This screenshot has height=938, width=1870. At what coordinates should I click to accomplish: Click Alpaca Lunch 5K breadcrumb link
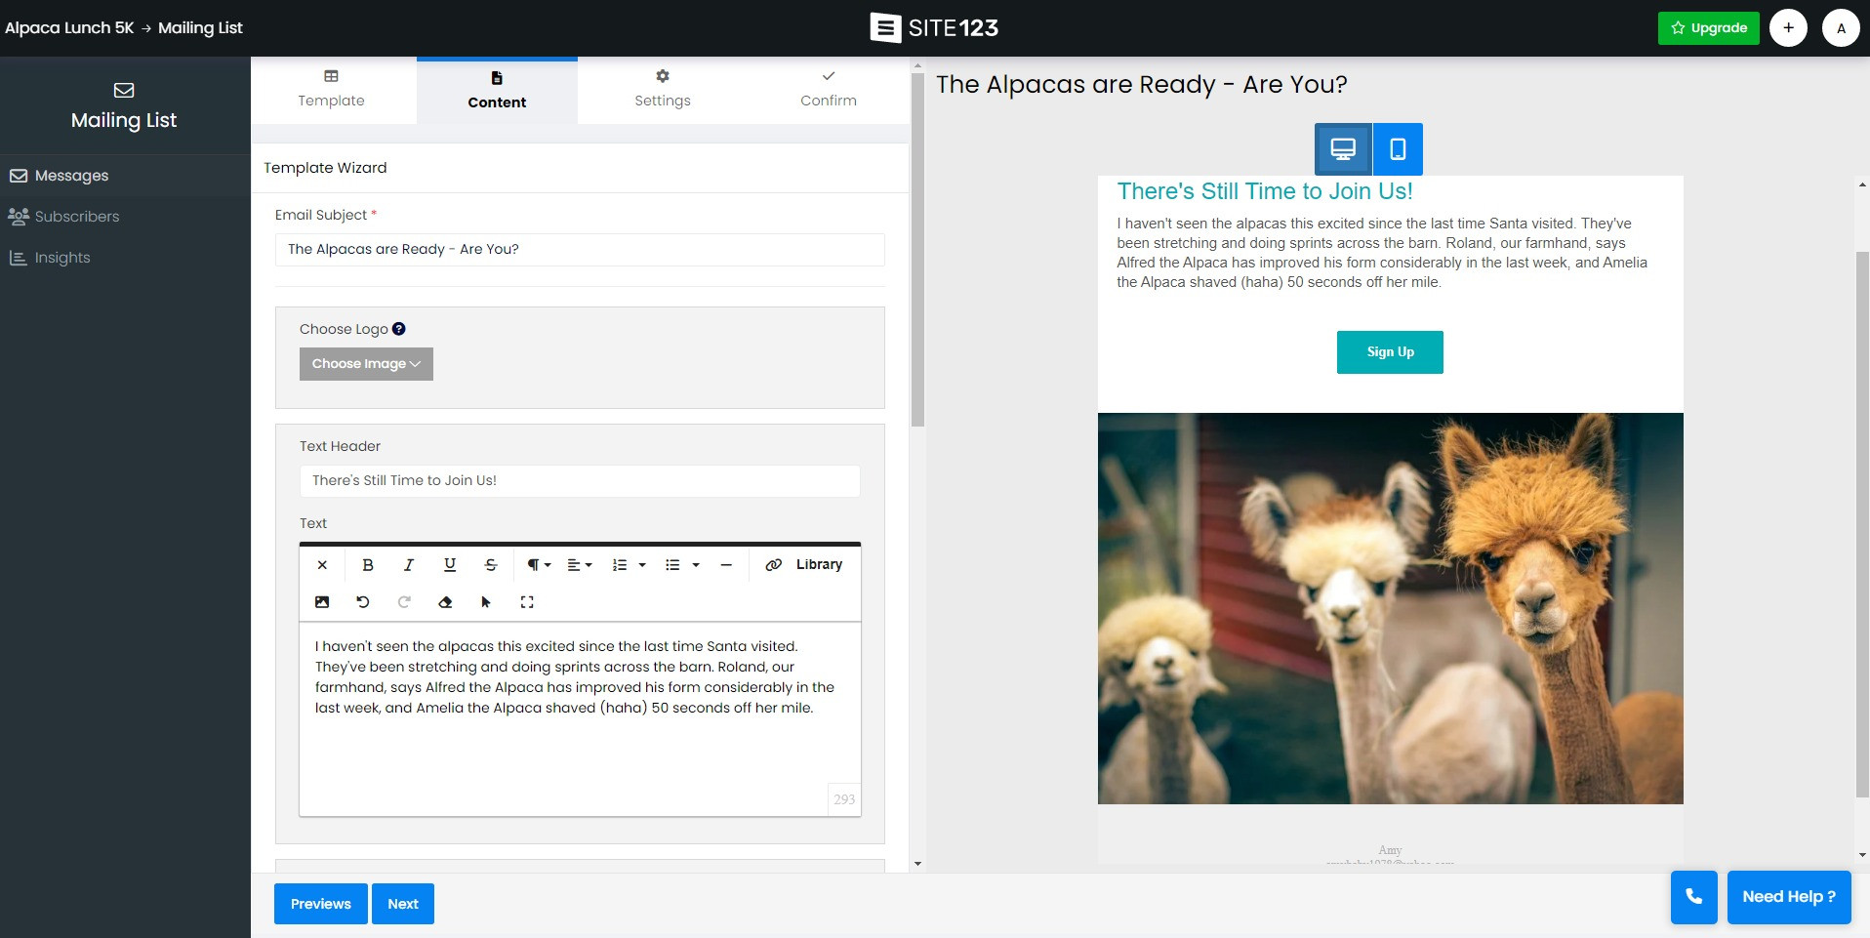69,27
